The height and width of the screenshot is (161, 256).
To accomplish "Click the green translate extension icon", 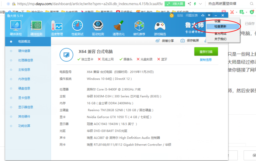I will 242,12.
